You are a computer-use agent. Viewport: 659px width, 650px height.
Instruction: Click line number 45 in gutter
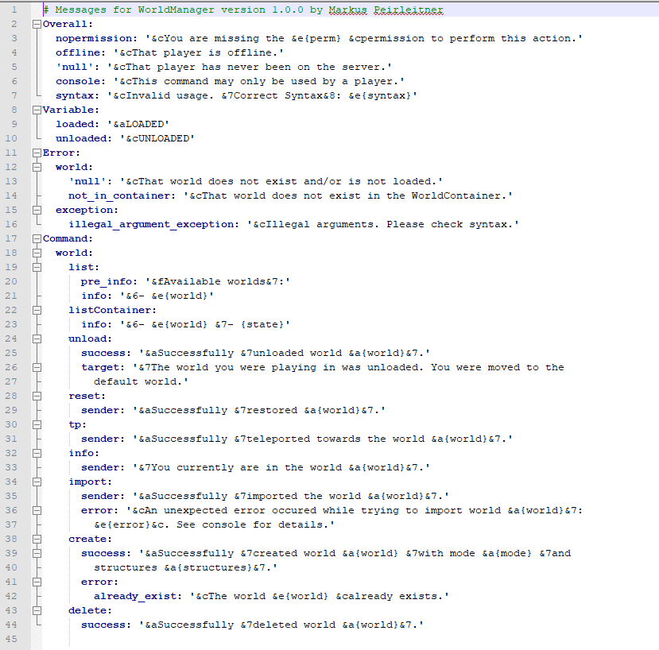11,638
